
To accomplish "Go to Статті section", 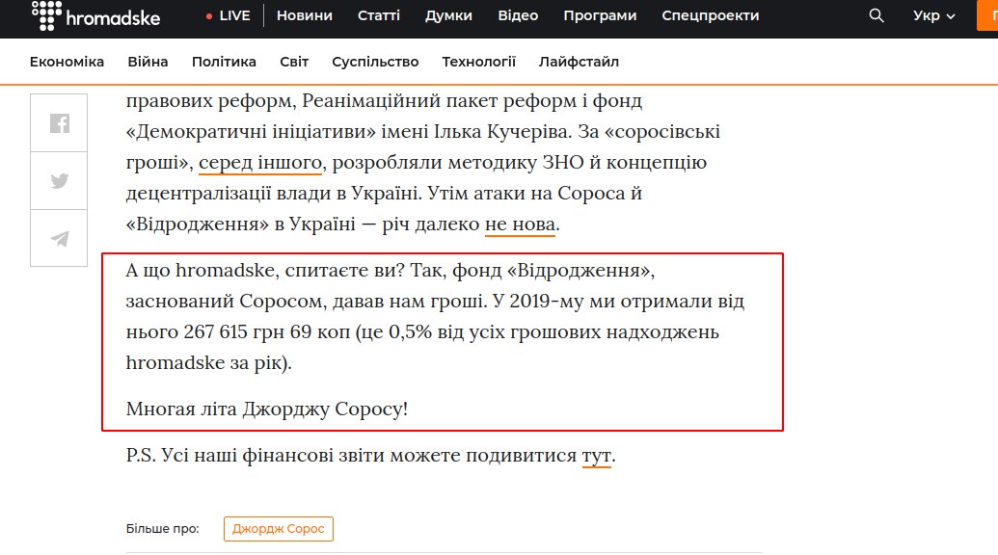I will (379, 15).
